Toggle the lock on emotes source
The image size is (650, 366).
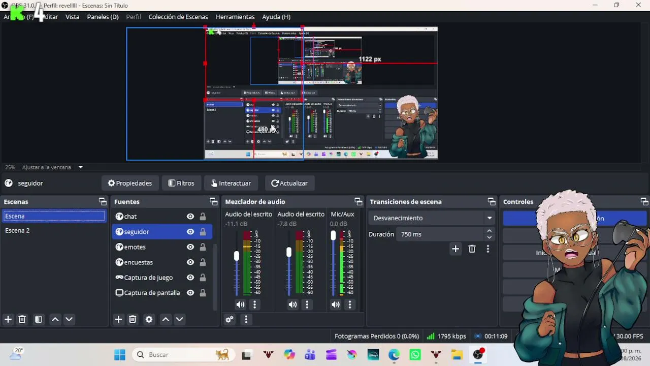[203, 247]
